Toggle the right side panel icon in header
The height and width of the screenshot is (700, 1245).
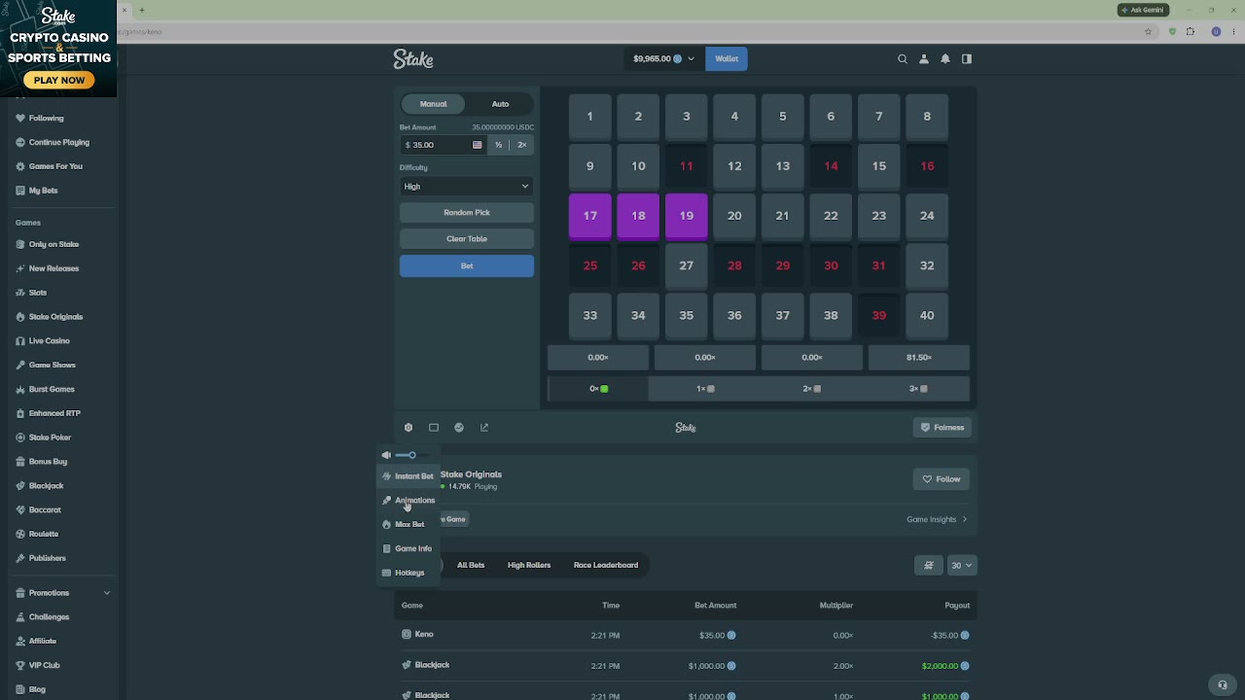click(x=967, y=59)
